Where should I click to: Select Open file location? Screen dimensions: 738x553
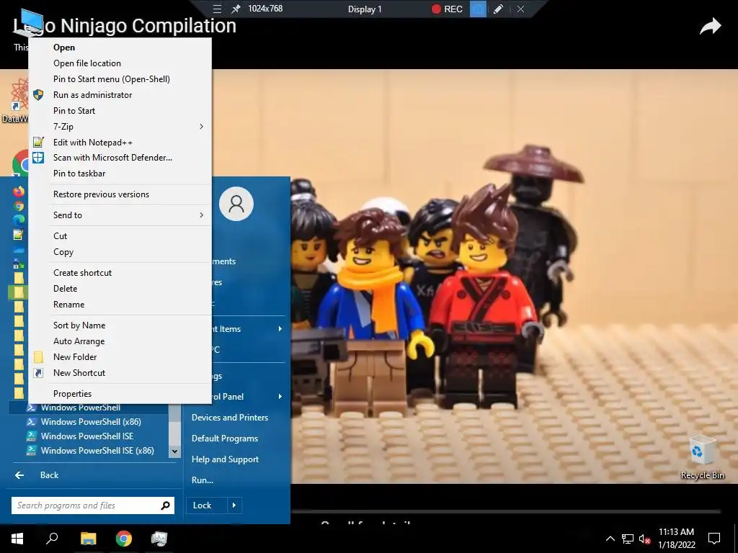(x=120, y=63)
